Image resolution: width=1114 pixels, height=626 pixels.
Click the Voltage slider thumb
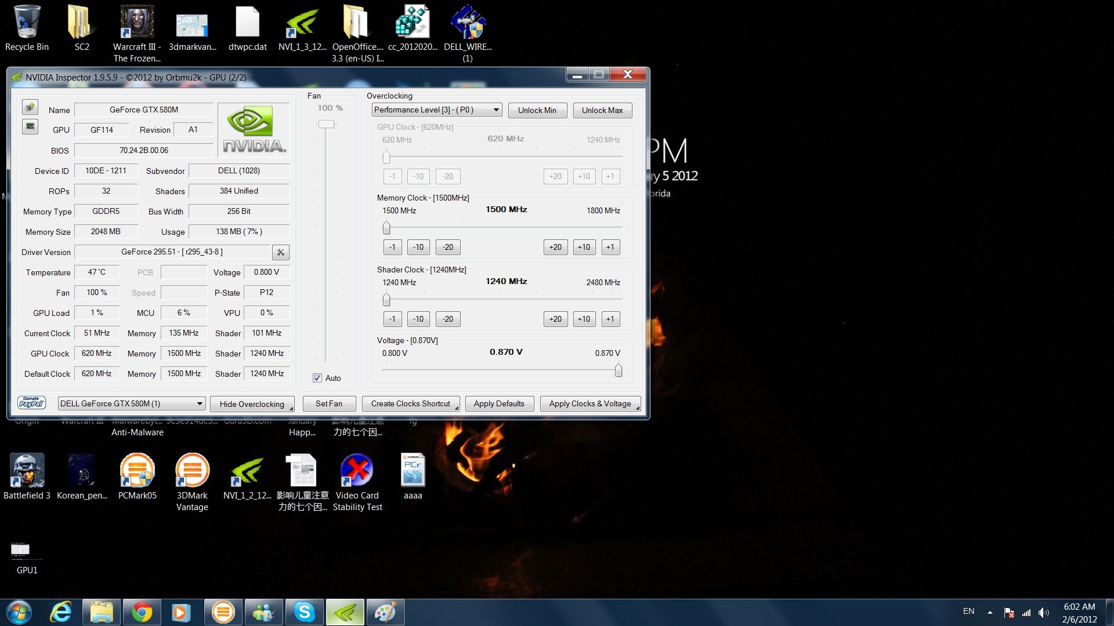(x=619, y=370)
